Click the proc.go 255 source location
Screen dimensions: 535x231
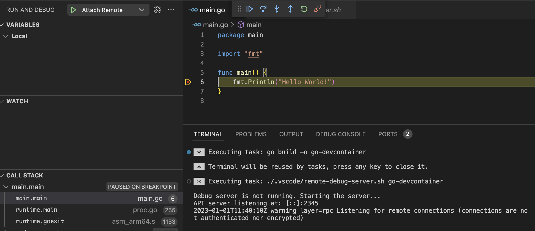click(155, 210)
